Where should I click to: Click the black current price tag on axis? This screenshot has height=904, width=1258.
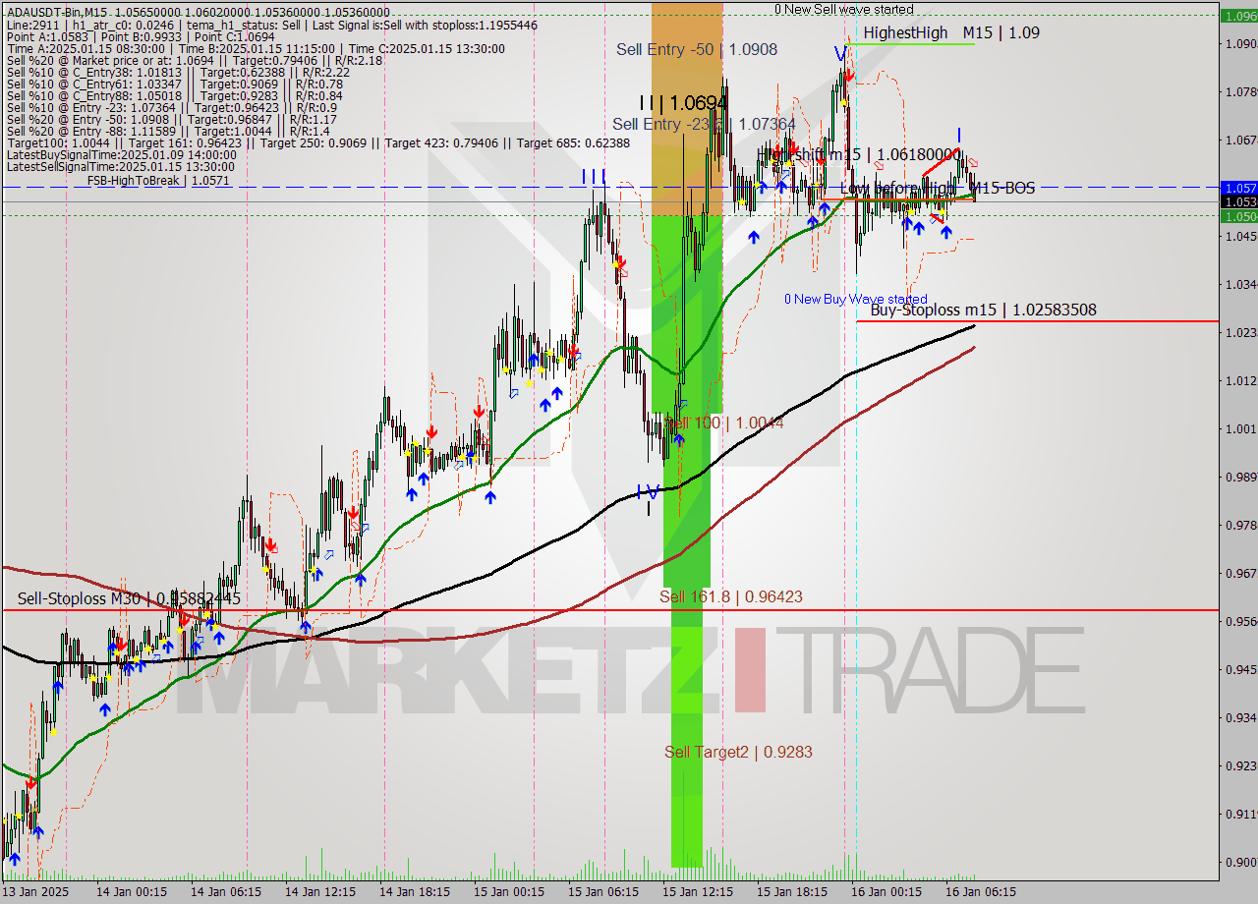(x=1238, y=201)
